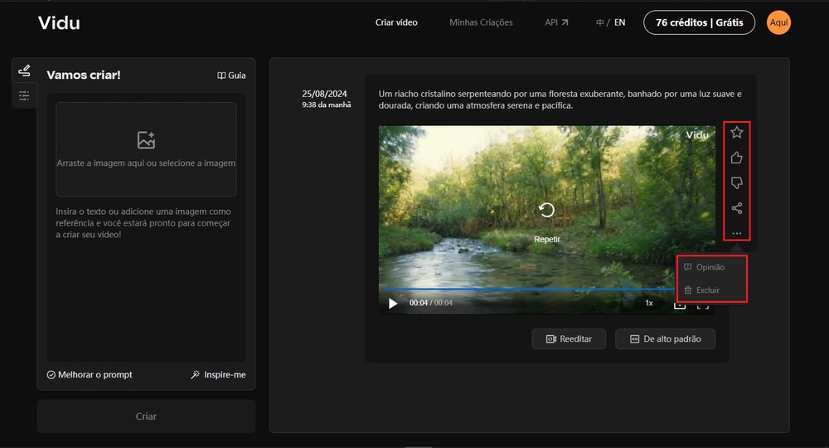The height and width of the screenshot is (448, 829).
Task: Switch language to EN
Action: (619, 22)
